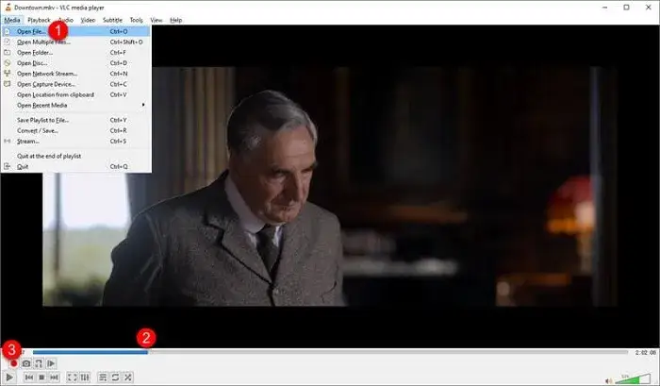Open the Audio menu

click(66, 20)
